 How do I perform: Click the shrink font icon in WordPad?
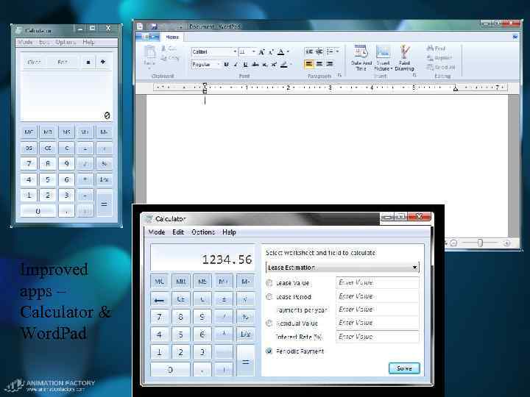[x=271, y=52]
